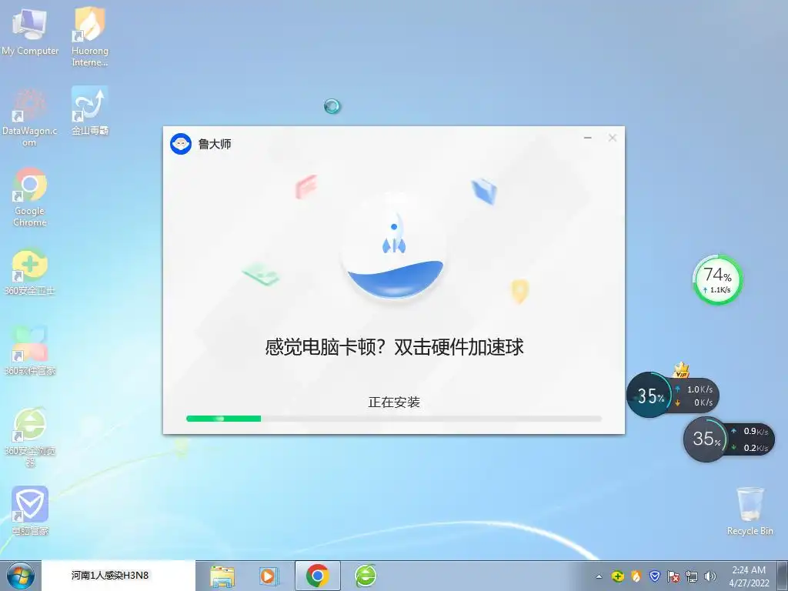This screenshot has width=788, height=591.
Task: Open 电脑管家 desktop shortcut
Action: tap(30, 511)
